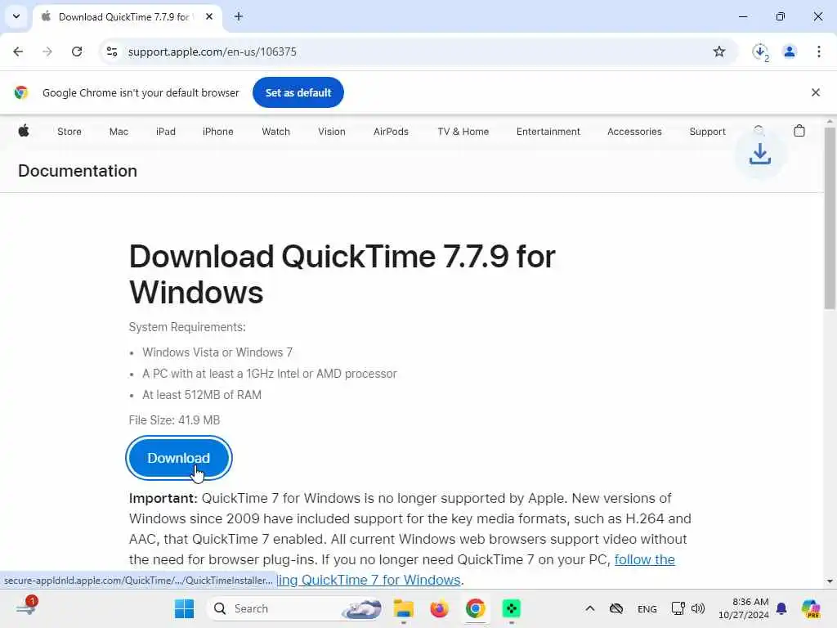The width and height of the screenshot is (837, 628).
Task: Click the blue Download button
Action: (x=179, y=458)
